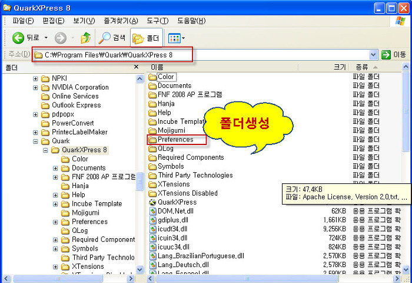
Task: Select the QLog folder in file list
Action: 165,149
